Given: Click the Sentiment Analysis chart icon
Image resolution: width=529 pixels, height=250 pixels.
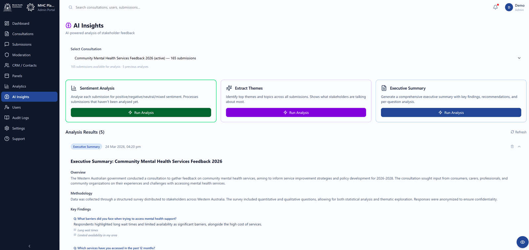Looking at the screenshot, I should 74,88.
